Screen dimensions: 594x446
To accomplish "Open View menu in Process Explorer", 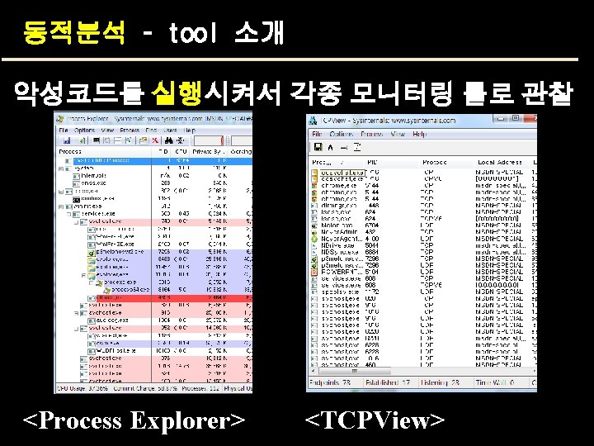I will click(x=107, y=130).
